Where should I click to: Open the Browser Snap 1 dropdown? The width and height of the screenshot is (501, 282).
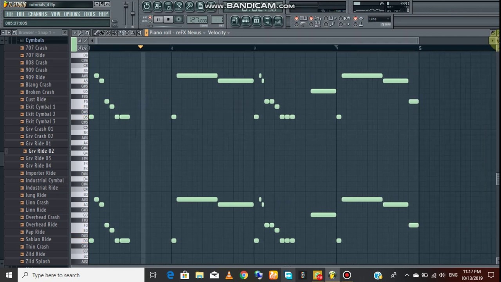[x=38, y=33]
